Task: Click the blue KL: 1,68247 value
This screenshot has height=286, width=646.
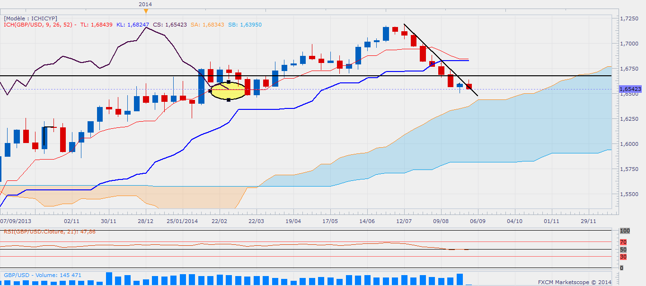Action: (132, 24)
